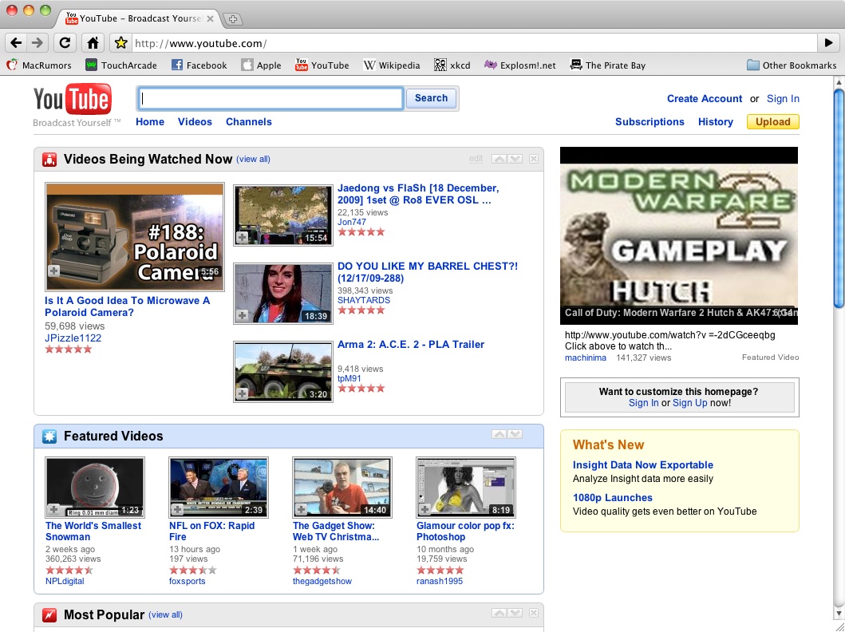Add Polaroid Camera video to queue
845x632 pixels.
coord(53,271)
